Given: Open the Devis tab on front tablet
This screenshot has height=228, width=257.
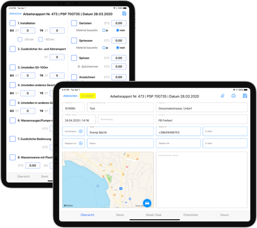Looking at the screenshot, I should point(120,215).
